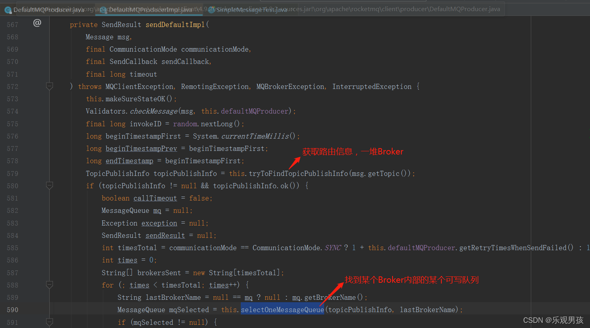Click RemotingException in the throws clause
Viewport: 590px width, 328px height.
pos(215,87)
